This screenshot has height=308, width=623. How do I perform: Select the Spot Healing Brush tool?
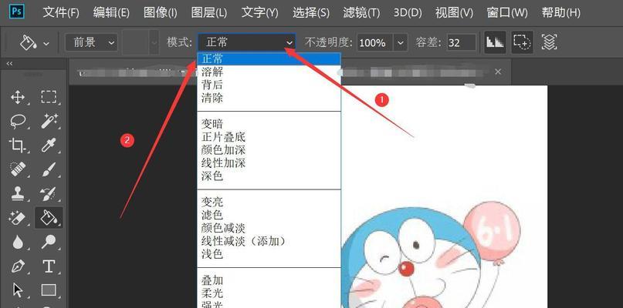point(18,169)
